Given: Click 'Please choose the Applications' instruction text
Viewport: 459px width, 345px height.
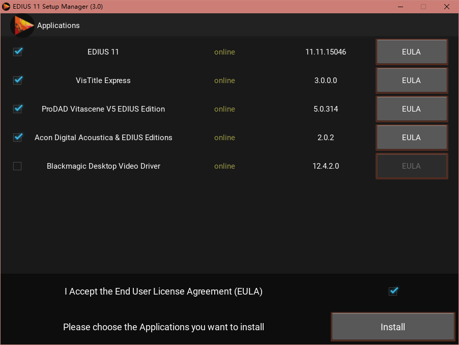Looking at the screenshot, I should [164, 327].
